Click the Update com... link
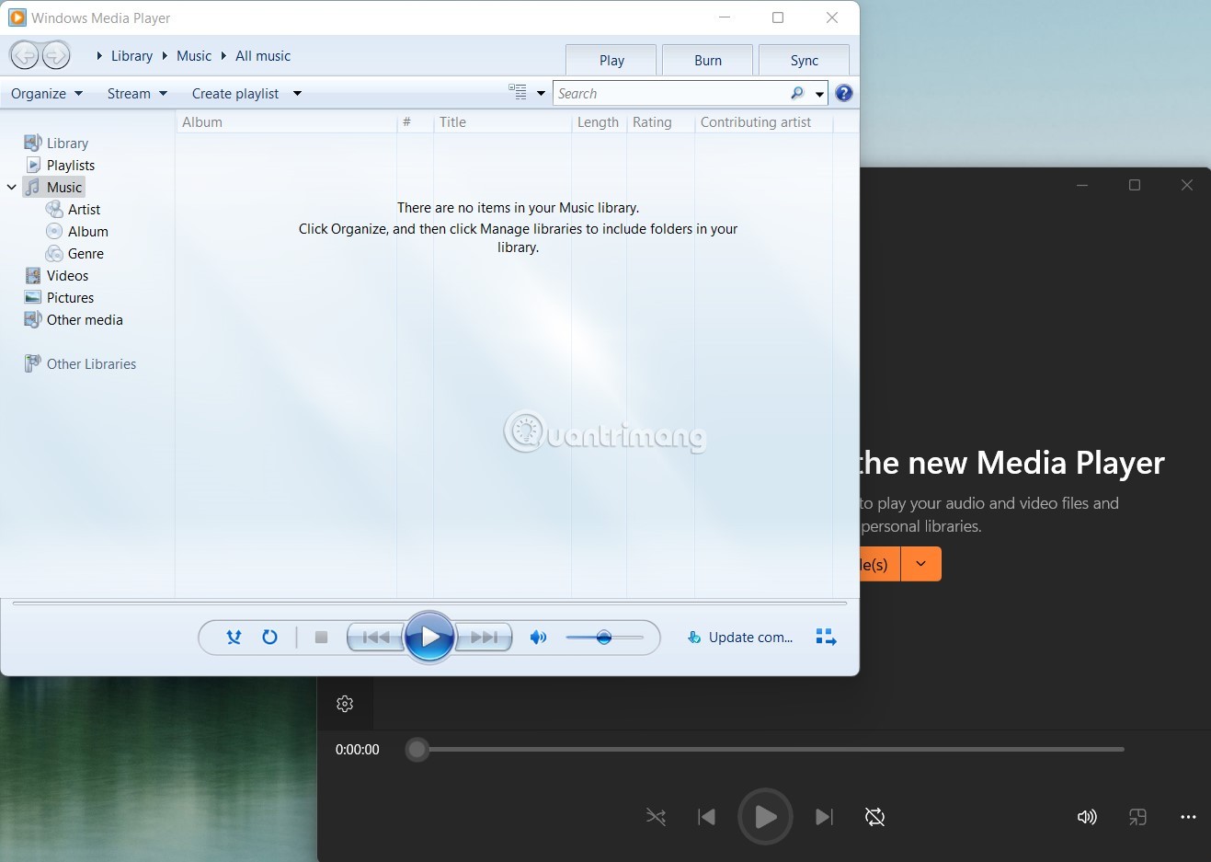 coord(740,637)
